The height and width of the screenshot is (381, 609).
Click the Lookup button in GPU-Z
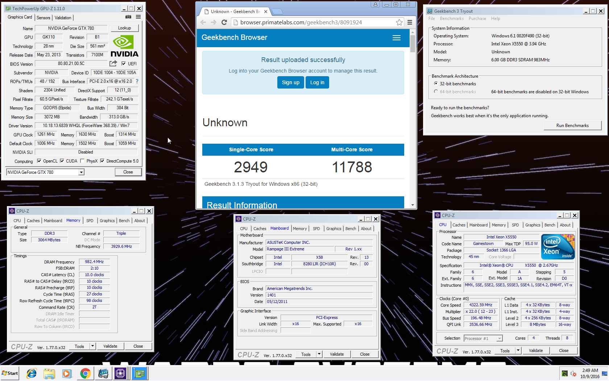(x=124, y=28)
